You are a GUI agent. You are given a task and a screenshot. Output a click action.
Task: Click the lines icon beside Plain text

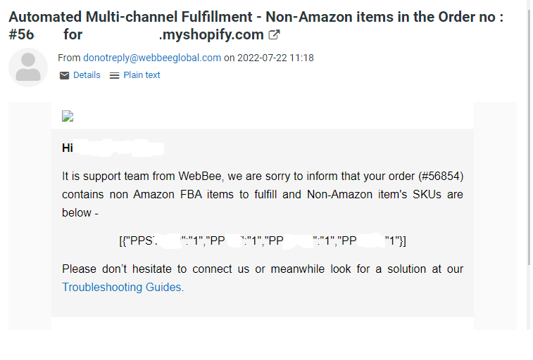[x=115, y=75]
